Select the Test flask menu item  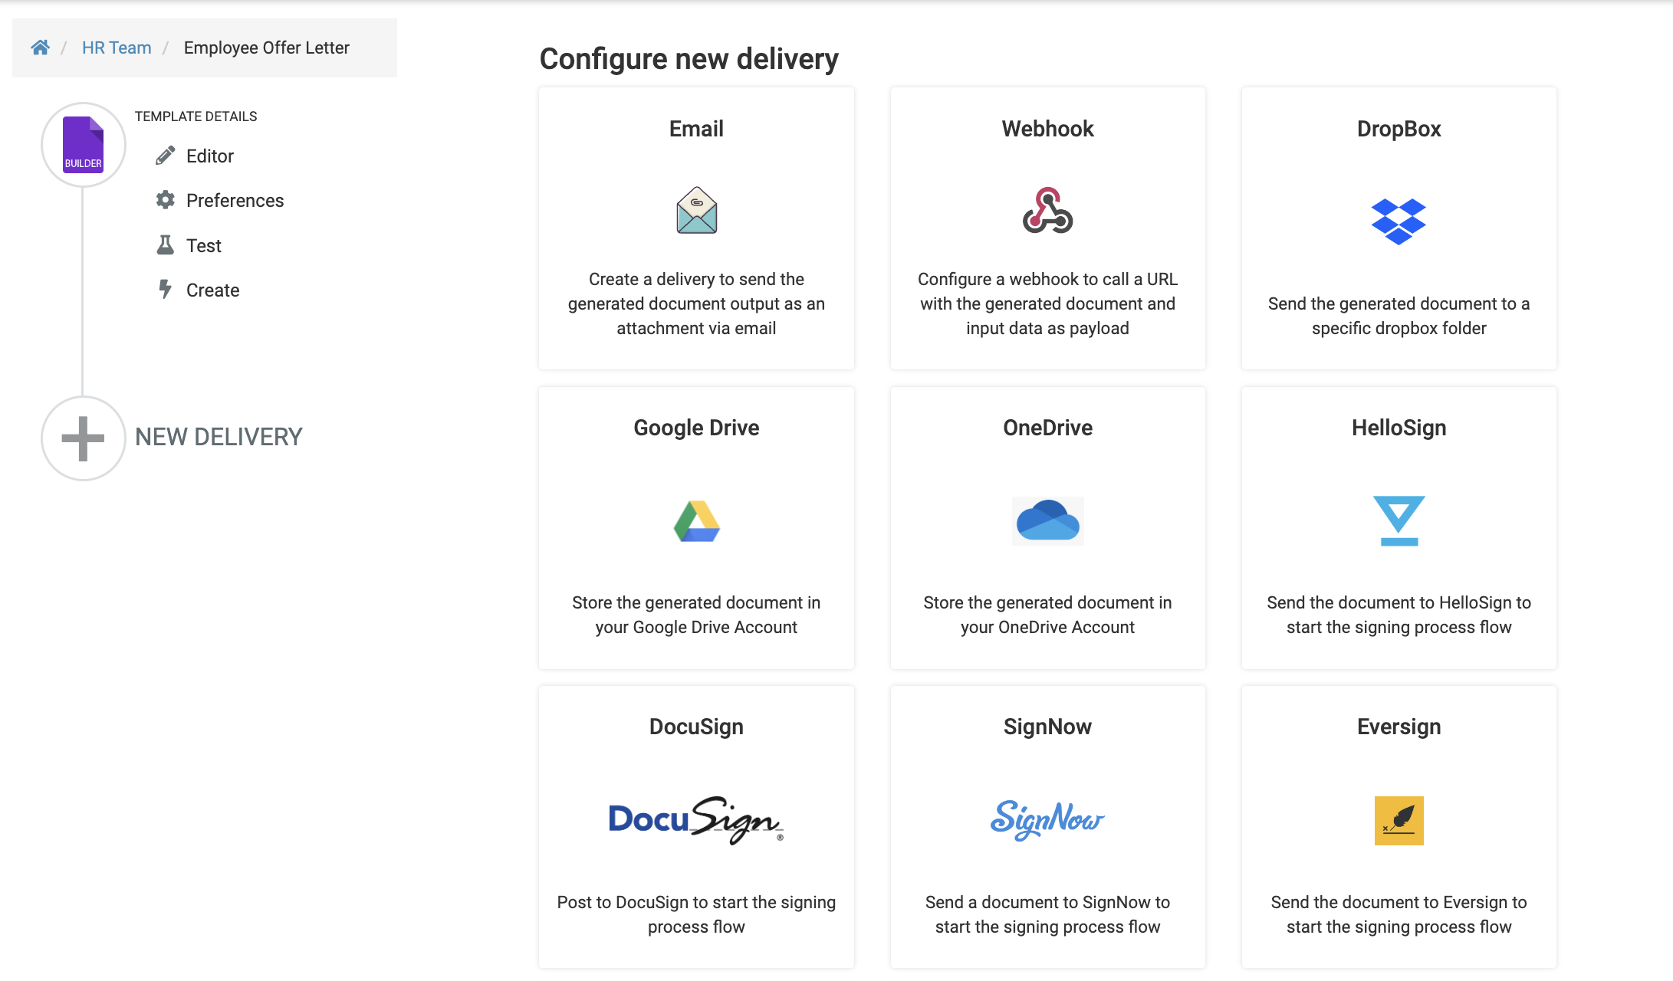(203, 245)
